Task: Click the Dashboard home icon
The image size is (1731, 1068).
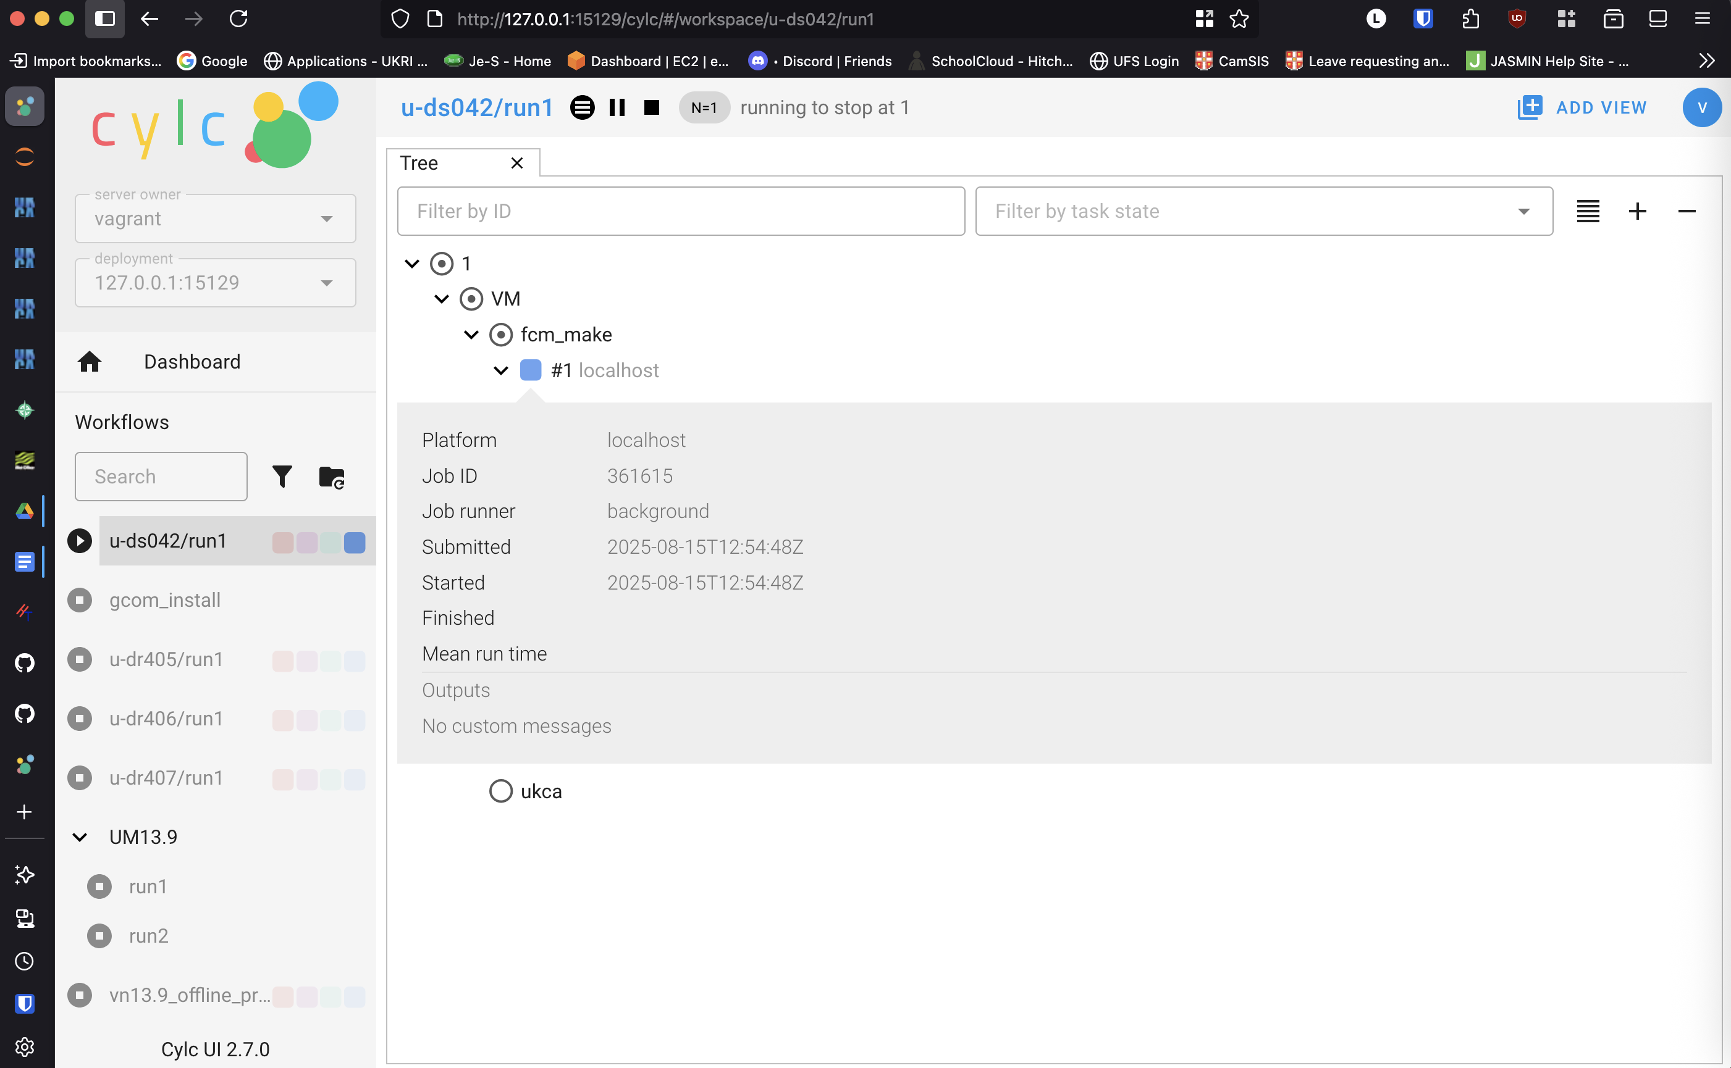Action: click(90, 362)
